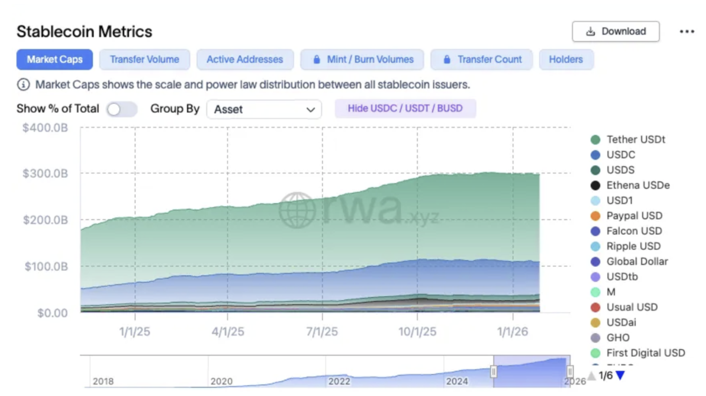Toggle Paypal USD legend dot
The height and width of the screenshot is (396, 706).
(x=595, y=216)
